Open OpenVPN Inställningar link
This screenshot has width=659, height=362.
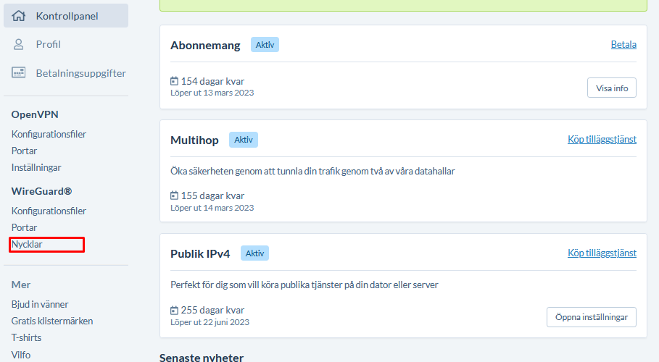click(36, 167)
